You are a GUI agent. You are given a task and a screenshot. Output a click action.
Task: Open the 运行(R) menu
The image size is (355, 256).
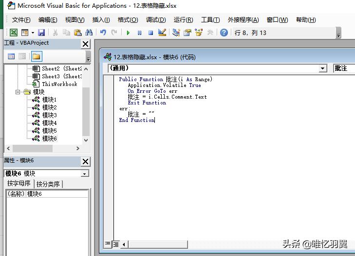coord(184,20)
